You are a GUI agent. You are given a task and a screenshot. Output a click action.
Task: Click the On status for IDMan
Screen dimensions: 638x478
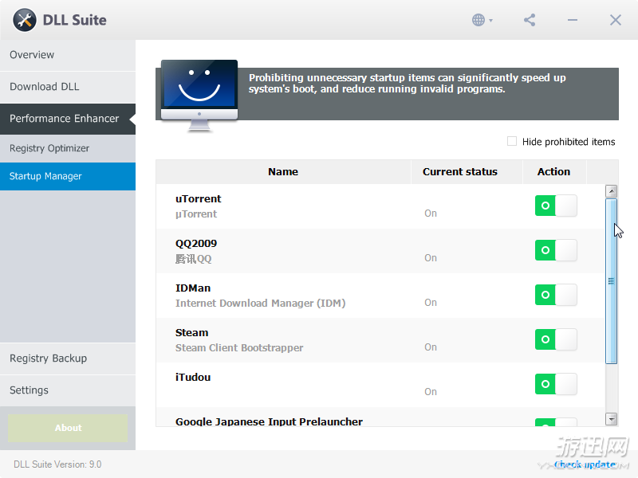point(431,304)
